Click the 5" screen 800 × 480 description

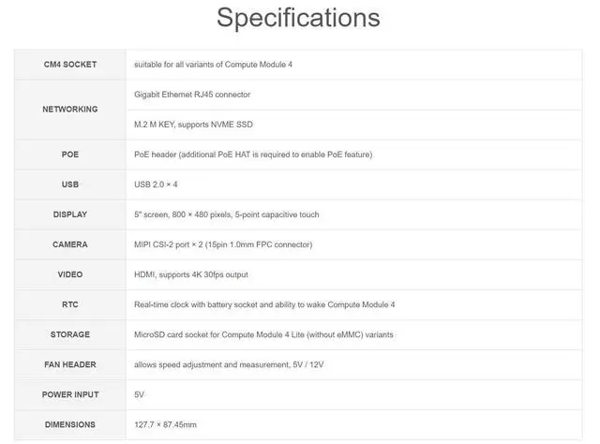(x=227, y=215)
